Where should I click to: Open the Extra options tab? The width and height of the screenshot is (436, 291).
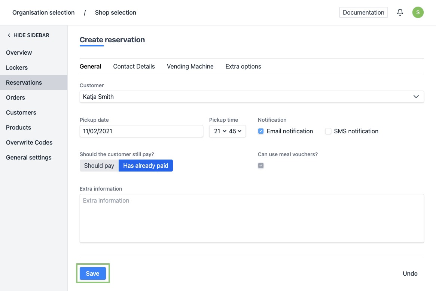click(x=243, y=66)
